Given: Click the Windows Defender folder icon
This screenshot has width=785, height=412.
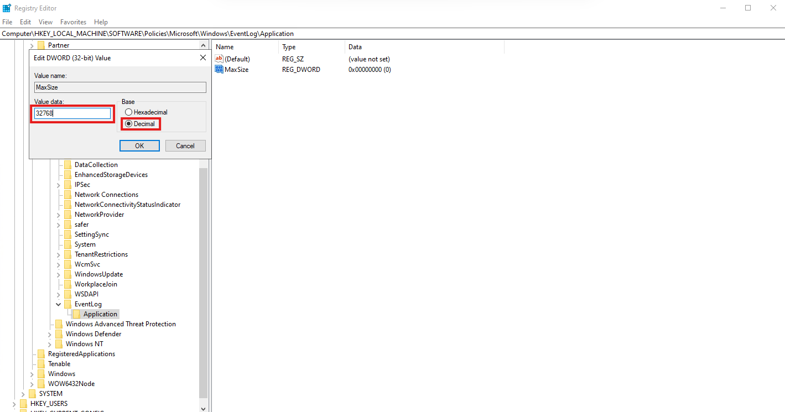Looking at the screenshot, I should [x=59, y=334].
